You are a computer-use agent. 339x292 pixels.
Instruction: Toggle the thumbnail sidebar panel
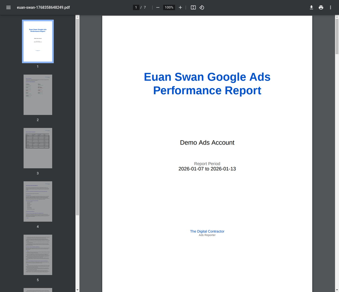coord(8,7)
